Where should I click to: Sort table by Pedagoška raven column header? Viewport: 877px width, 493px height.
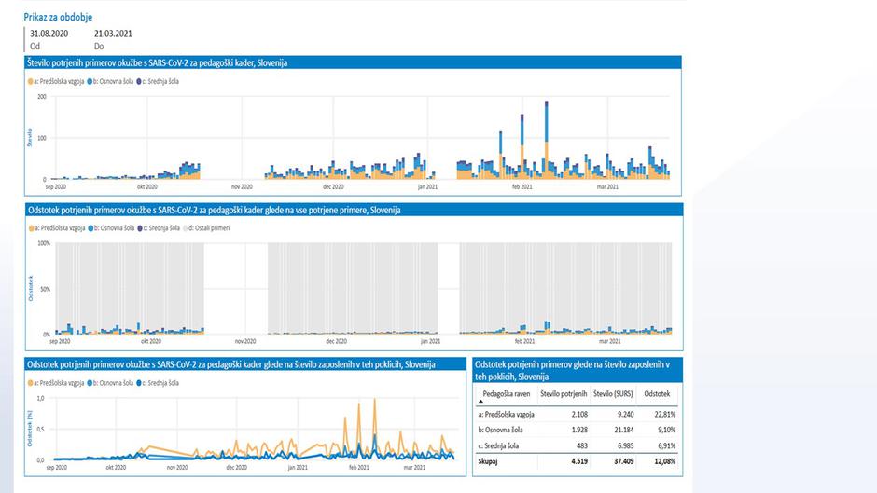507,394
